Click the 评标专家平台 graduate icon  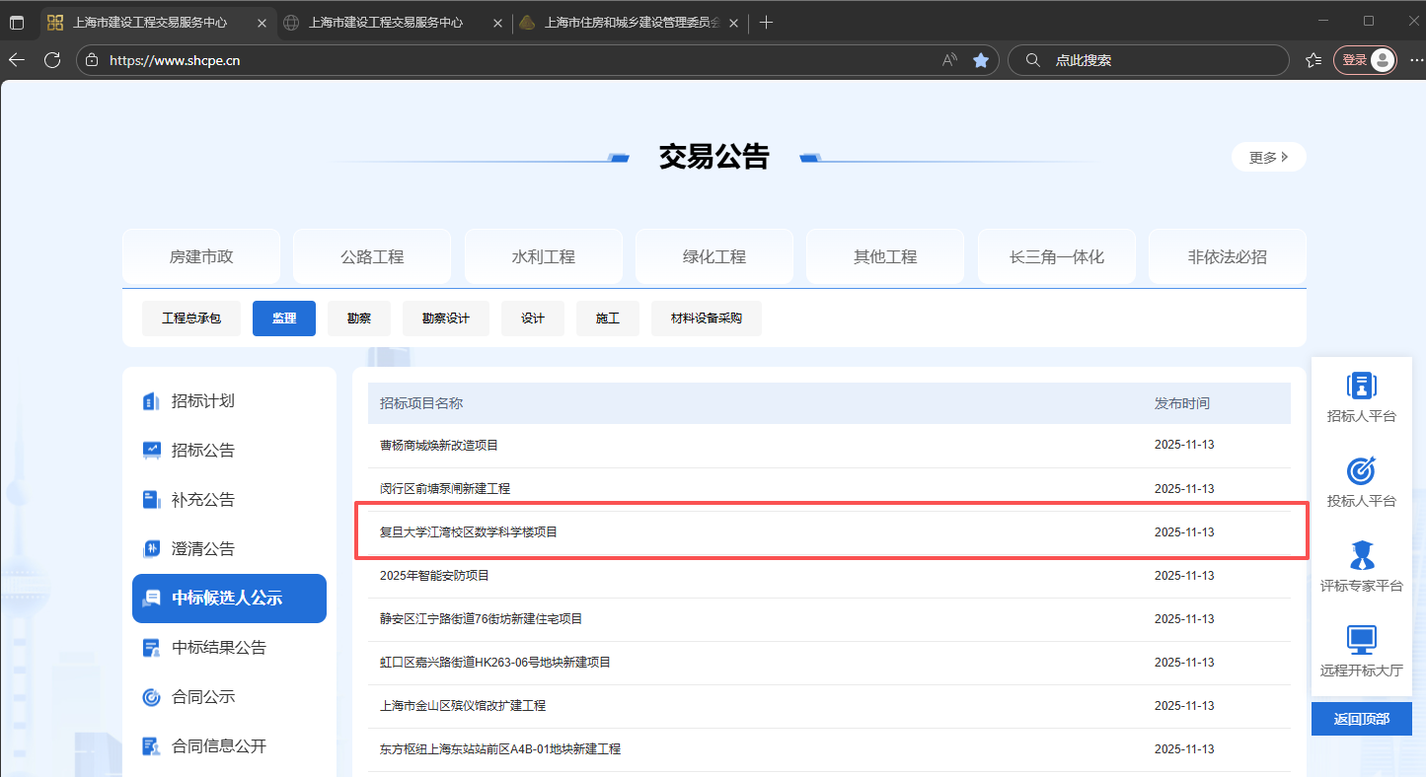1361,556
